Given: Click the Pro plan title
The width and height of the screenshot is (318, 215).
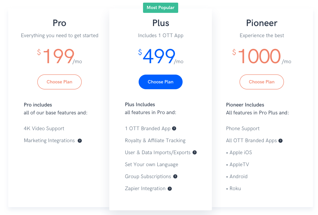Looking at the screenshot, I should [x=59, y=23].
